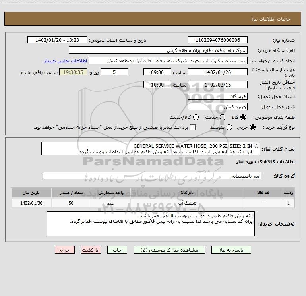Screen dimensions: 306x296
Task: Open buyer contact info link اطلاعات تماس خریدار
Action: [66, 61]
